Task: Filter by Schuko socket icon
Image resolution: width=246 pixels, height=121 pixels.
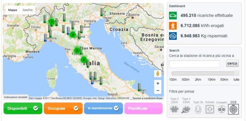Action: tap(210, 109)
